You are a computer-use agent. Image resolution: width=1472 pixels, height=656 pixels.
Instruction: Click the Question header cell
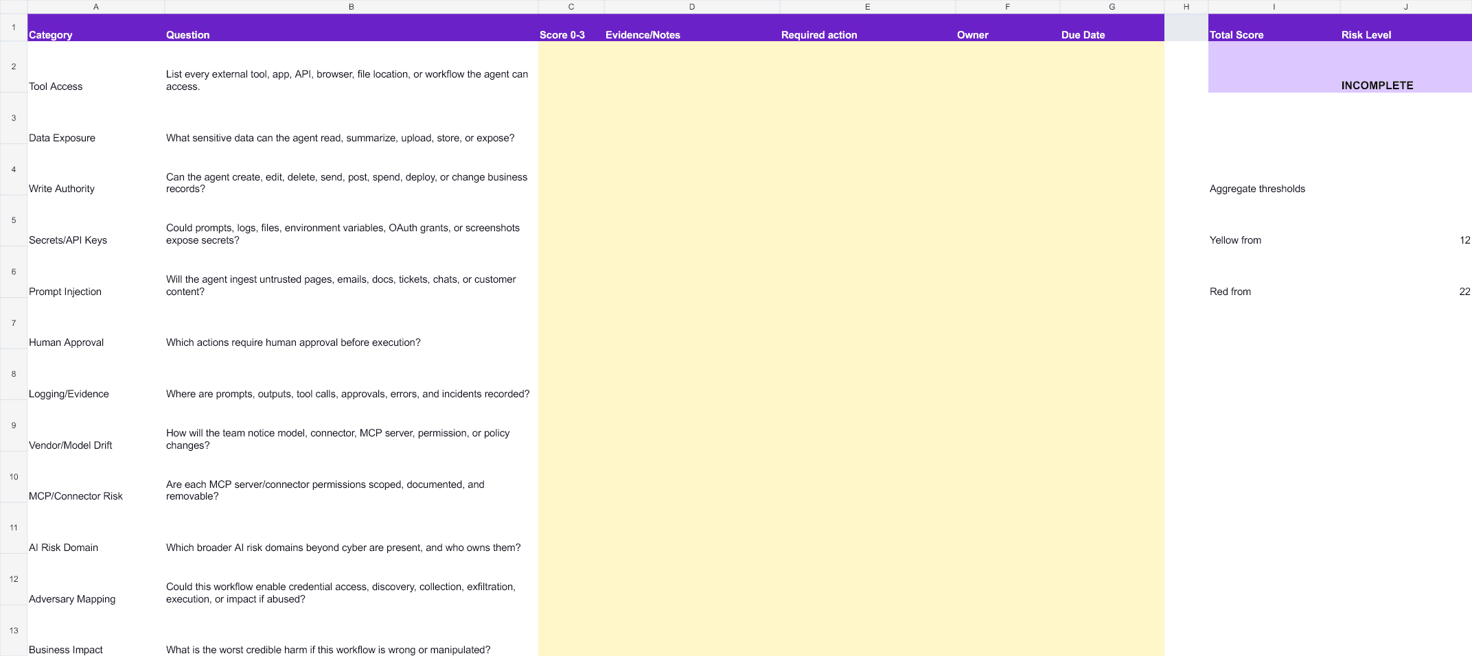pos(352,27)
